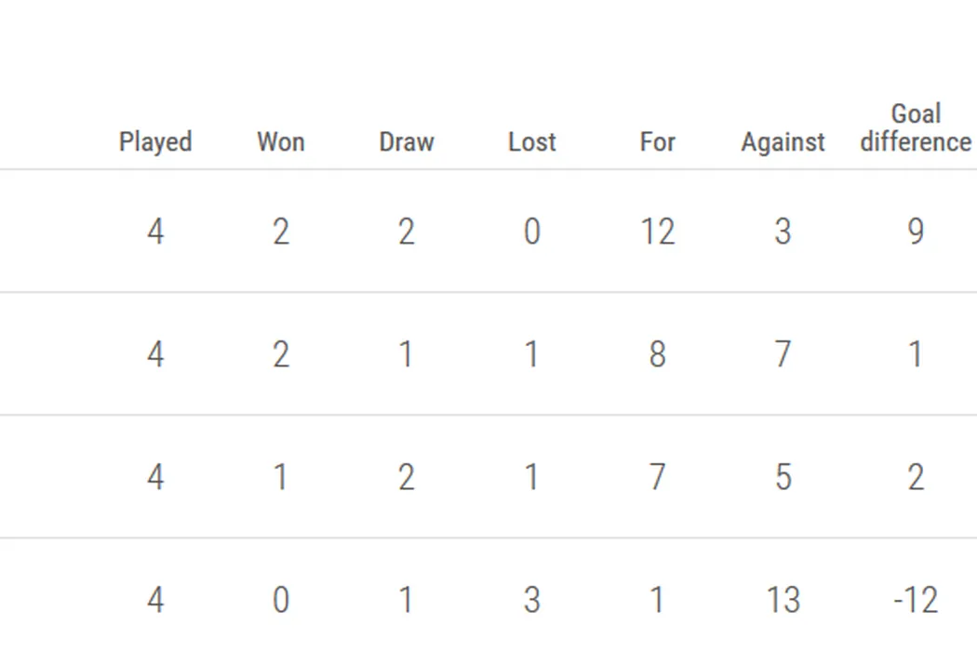The height and width of the screenshot is (651, 977).
Task: Click the For value 7
Action: tap(657, 477)
